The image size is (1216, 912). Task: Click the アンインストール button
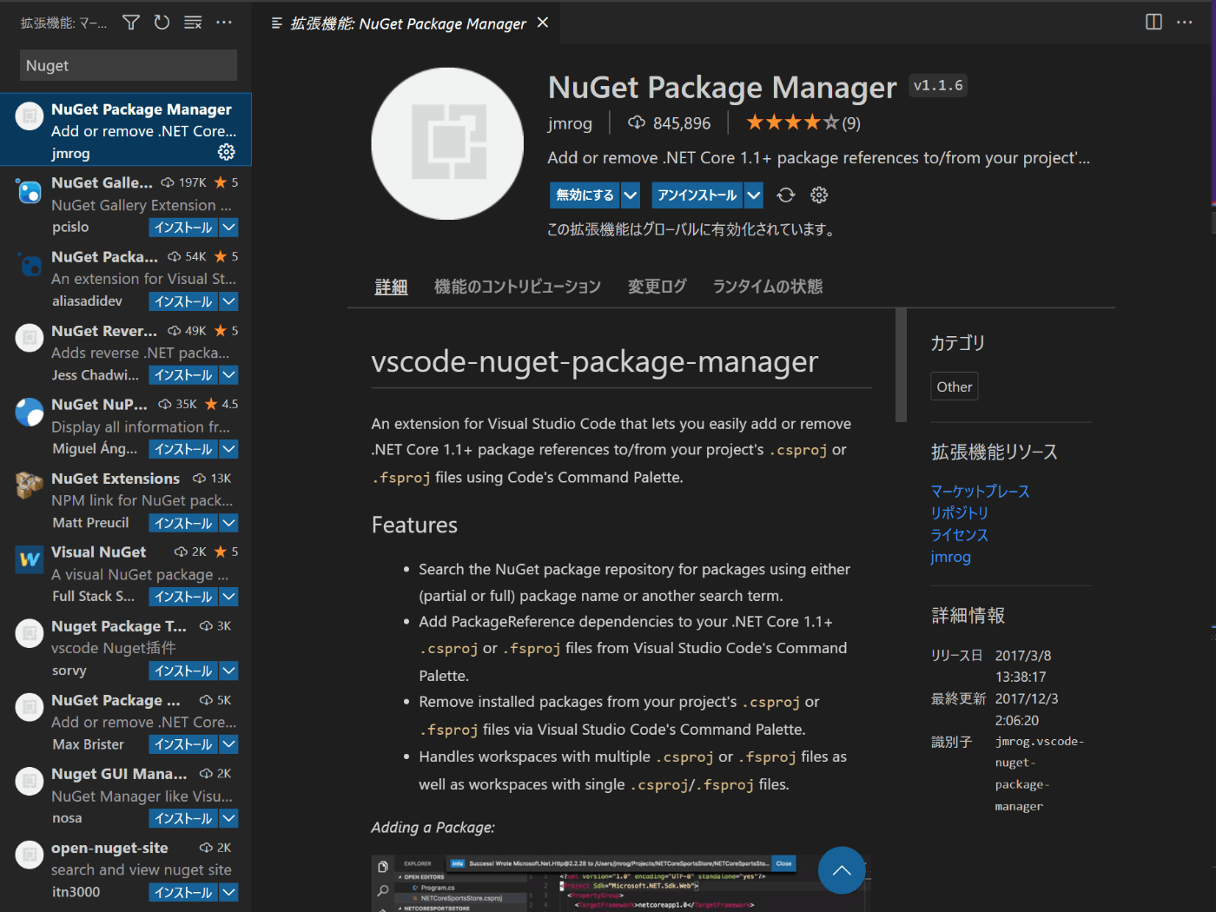(697, 195)
